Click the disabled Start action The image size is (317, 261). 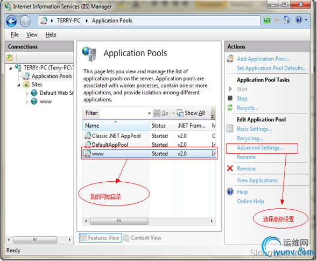pos(242,89)
